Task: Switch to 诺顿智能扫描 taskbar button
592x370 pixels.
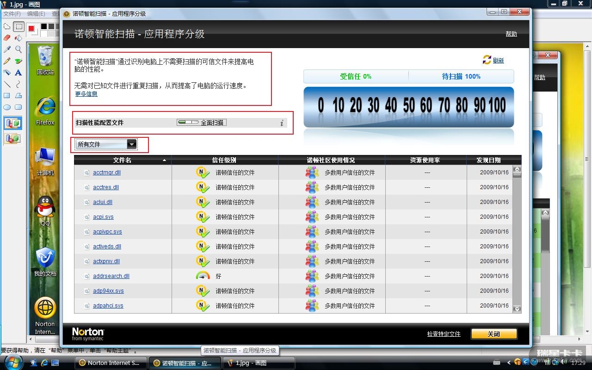Action: tap(185, 363)
